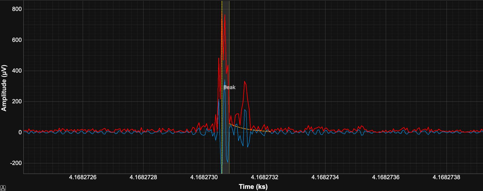Click the Time (ks) axis title
483x191 pixels.
(x=253, y=187)
